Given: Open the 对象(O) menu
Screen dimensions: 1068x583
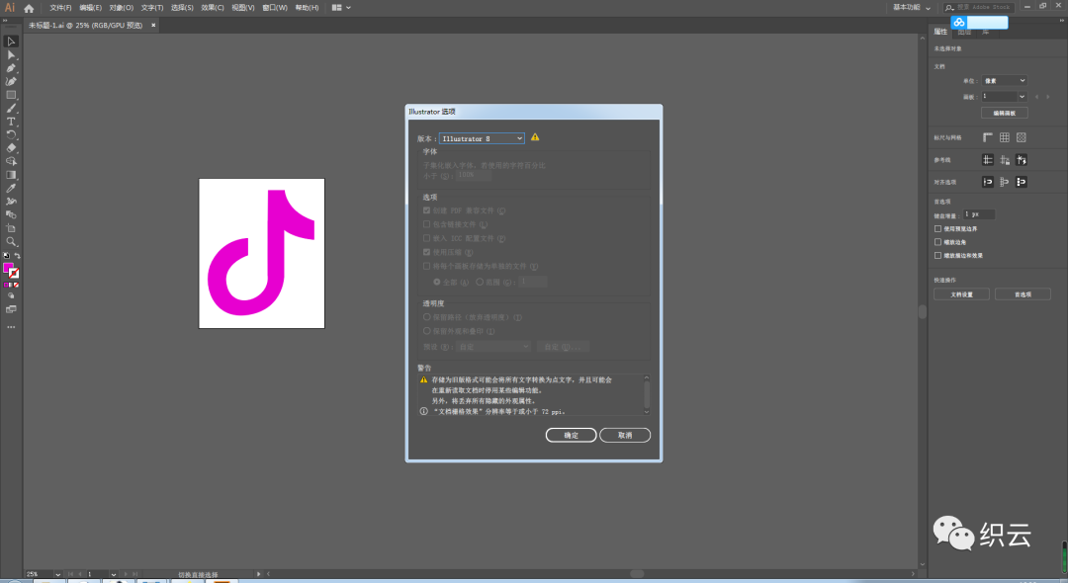Looking at the screenshot, I should pyautogui.click(x=122, y=8).
